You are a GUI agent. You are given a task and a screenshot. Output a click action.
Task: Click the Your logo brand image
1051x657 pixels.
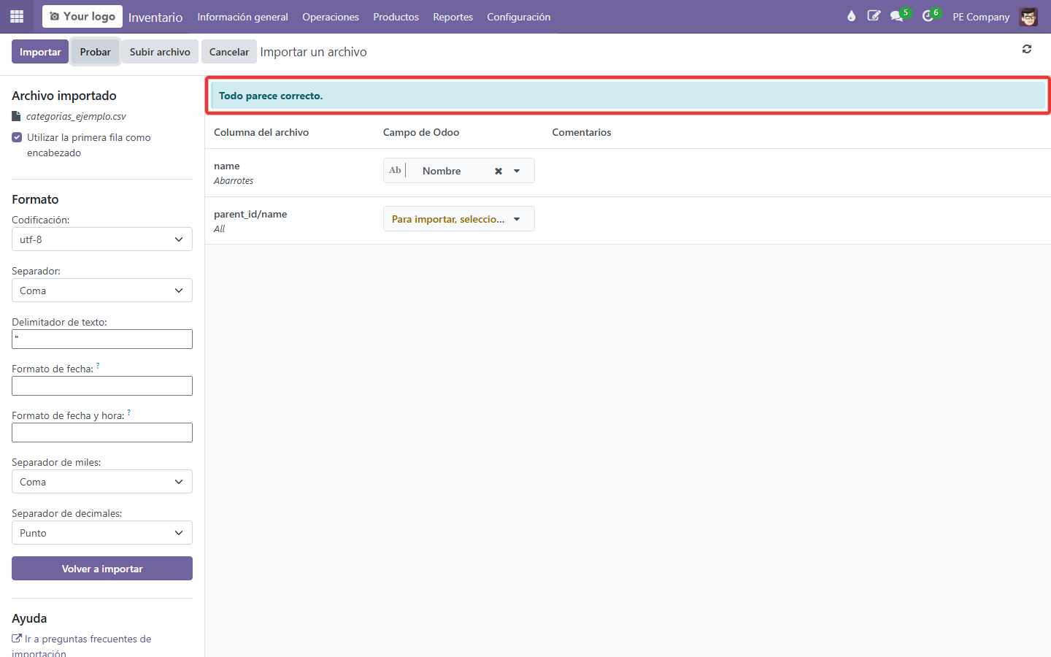[82, 16]
